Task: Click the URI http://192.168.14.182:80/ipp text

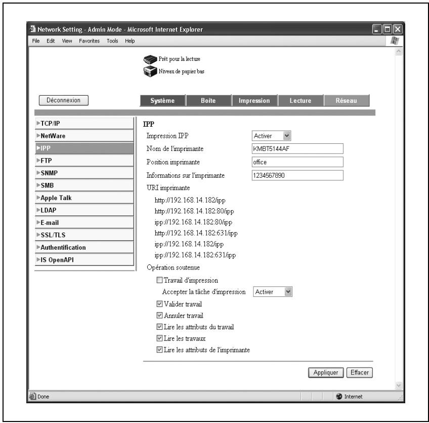Action: pyautogui.click(x=194, y=211)
